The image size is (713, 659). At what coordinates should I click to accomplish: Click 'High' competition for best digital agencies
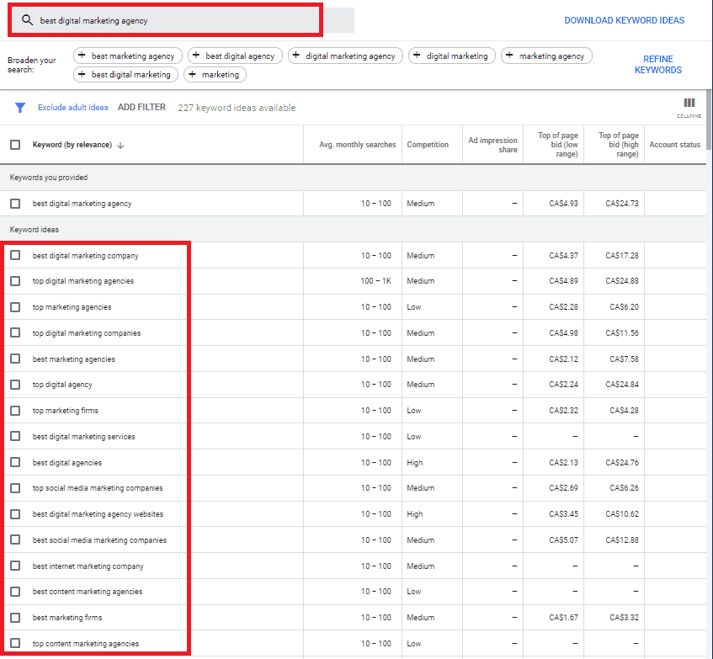click(x=415, y=463)
